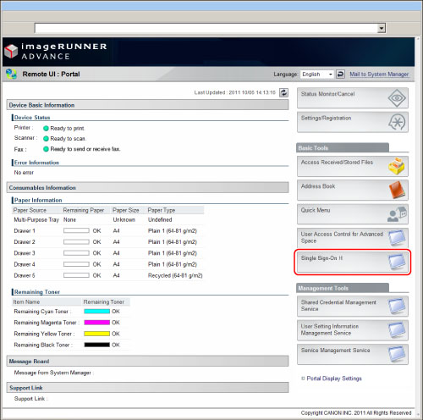Click the Address Book orange book icon

(x=397, y=190)
